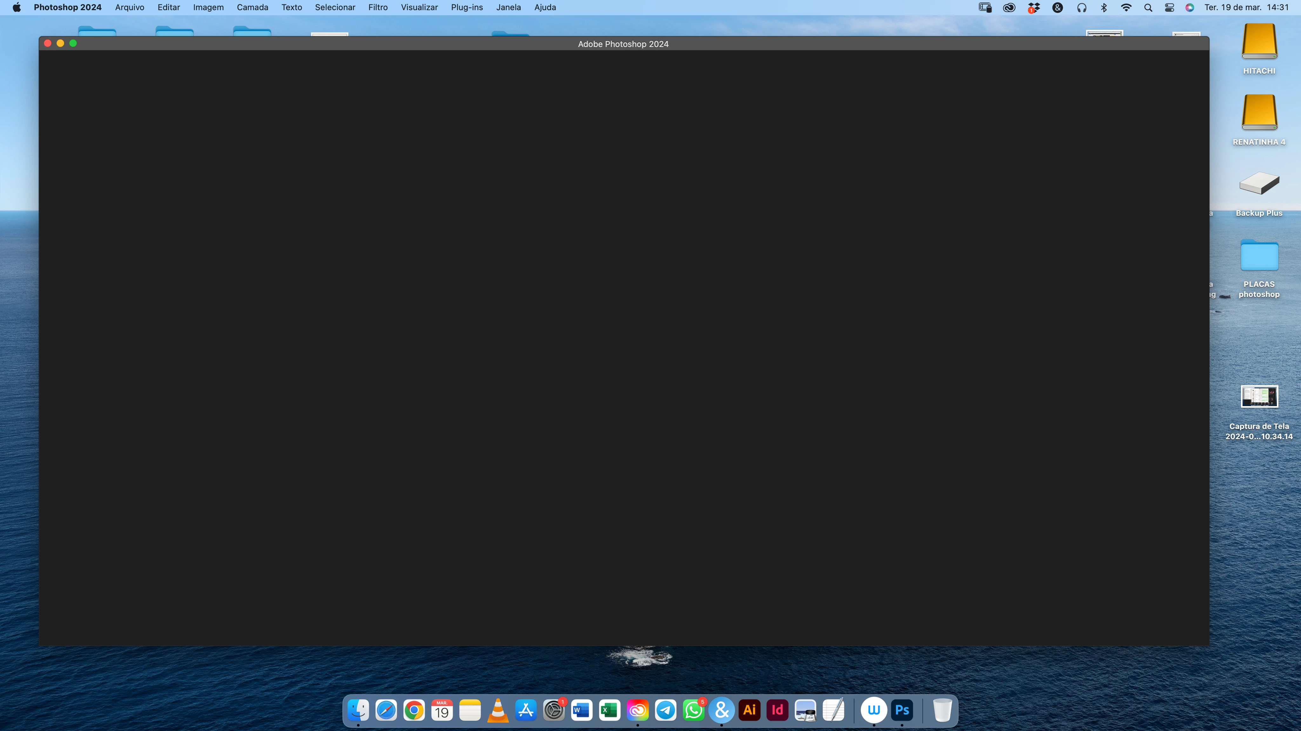The image size is (1301, 731).
Task: Open WhatsApp from the dock
Action: click(693, 710)
